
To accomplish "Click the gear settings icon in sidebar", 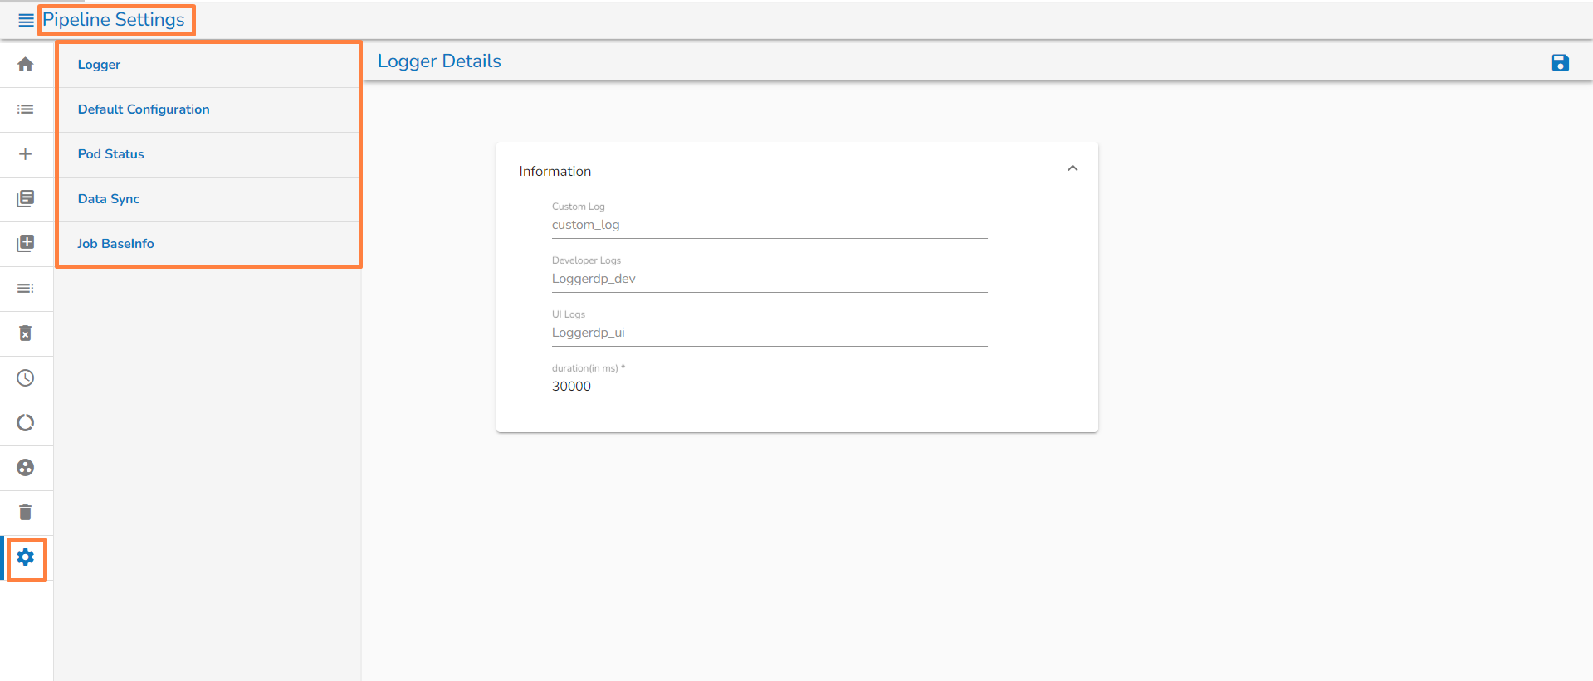I will [26, 557].
